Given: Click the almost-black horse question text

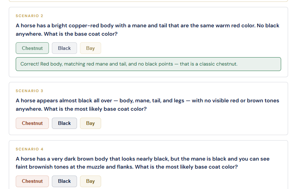Looking at the screenshot, I should (148, 105).
